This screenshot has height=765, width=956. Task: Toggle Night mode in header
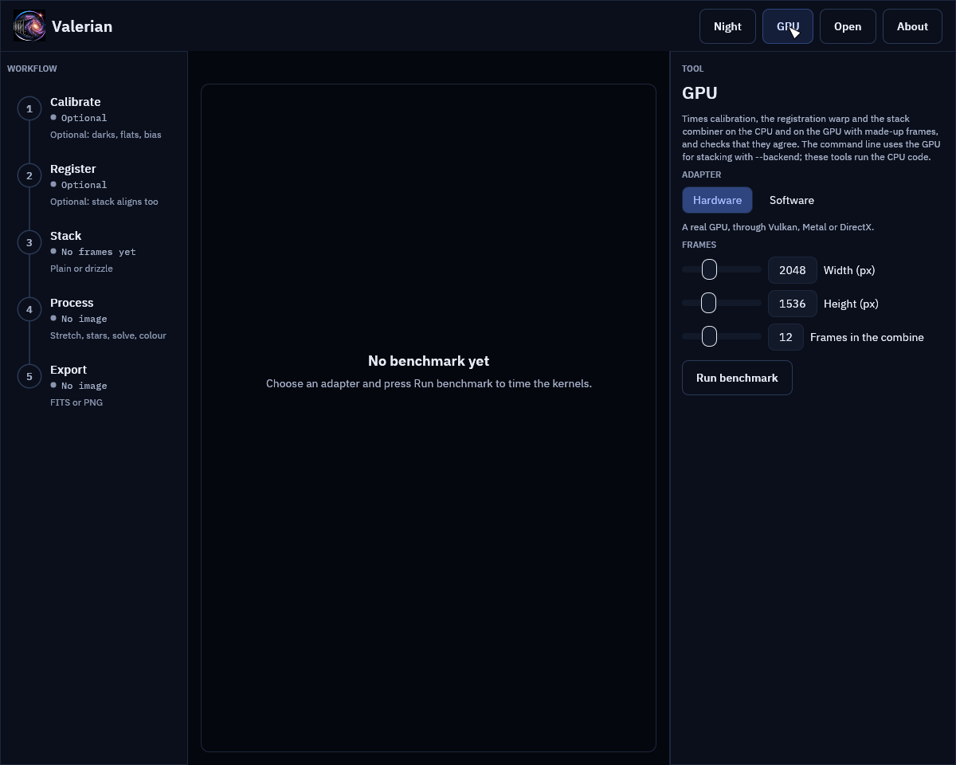pos(727,26)
